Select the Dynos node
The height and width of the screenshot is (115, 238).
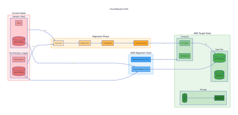(19, 23)
